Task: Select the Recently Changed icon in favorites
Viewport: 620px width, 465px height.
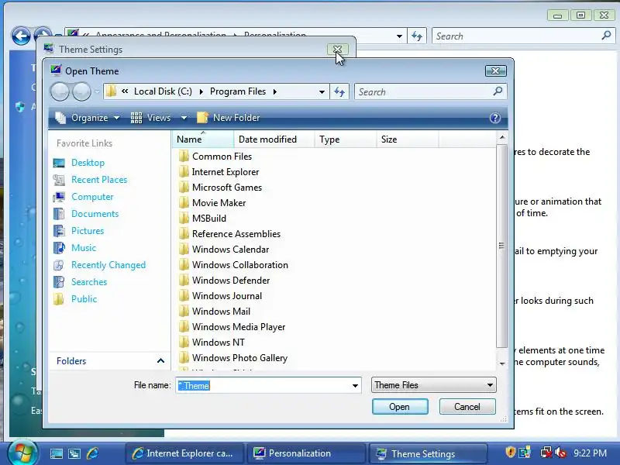Action: point(59,264)
